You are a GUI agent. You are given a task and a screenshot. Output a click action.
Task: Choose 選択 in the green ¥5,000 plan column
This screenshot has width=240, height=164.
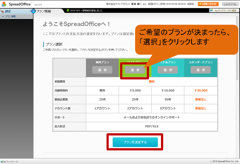[x=135, y=70]
